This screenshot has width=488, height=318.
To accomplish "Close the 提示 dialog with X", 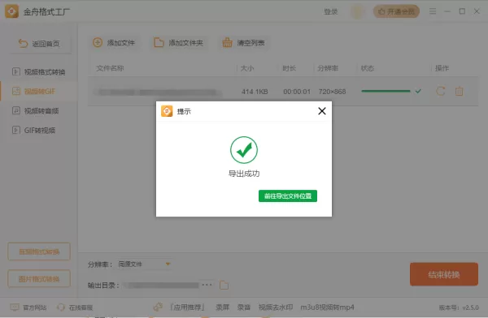I will [x=322, y=111].
